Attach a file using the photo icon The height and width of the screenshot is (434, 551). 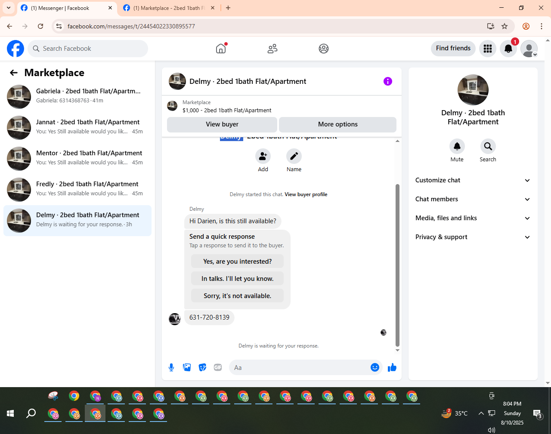point(187,367)
